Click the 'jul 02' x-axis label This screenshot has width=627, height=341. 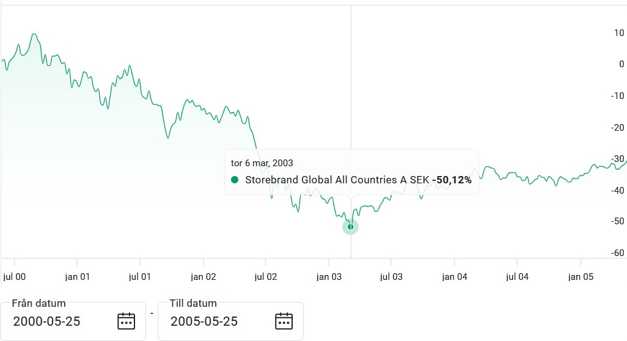[266, 277]
